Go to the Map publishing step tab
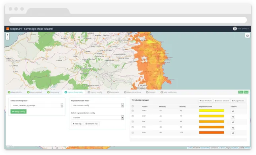Screen dimensions: 256x155 169,92
